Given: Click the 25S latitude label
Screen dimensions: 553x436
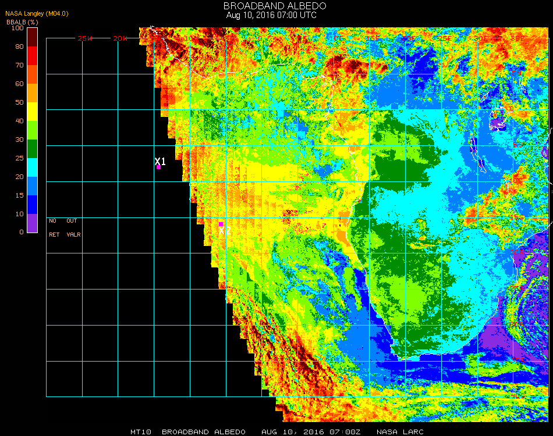Looking at the screenshot, I should (x=517, y=289).
